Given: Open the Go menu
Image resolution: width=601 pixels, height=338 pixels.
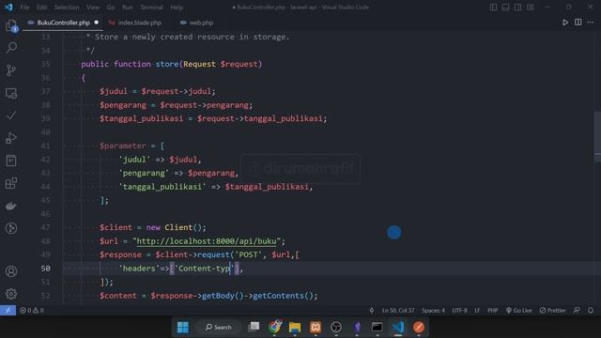Looking at the screenshot, I should pyautogui.click(x=111, y=8).
